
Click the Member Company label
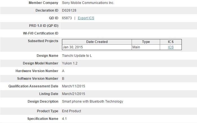pos(43,3)
